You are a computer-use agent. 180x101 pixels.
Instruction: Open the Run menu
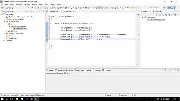pos(46,4)
